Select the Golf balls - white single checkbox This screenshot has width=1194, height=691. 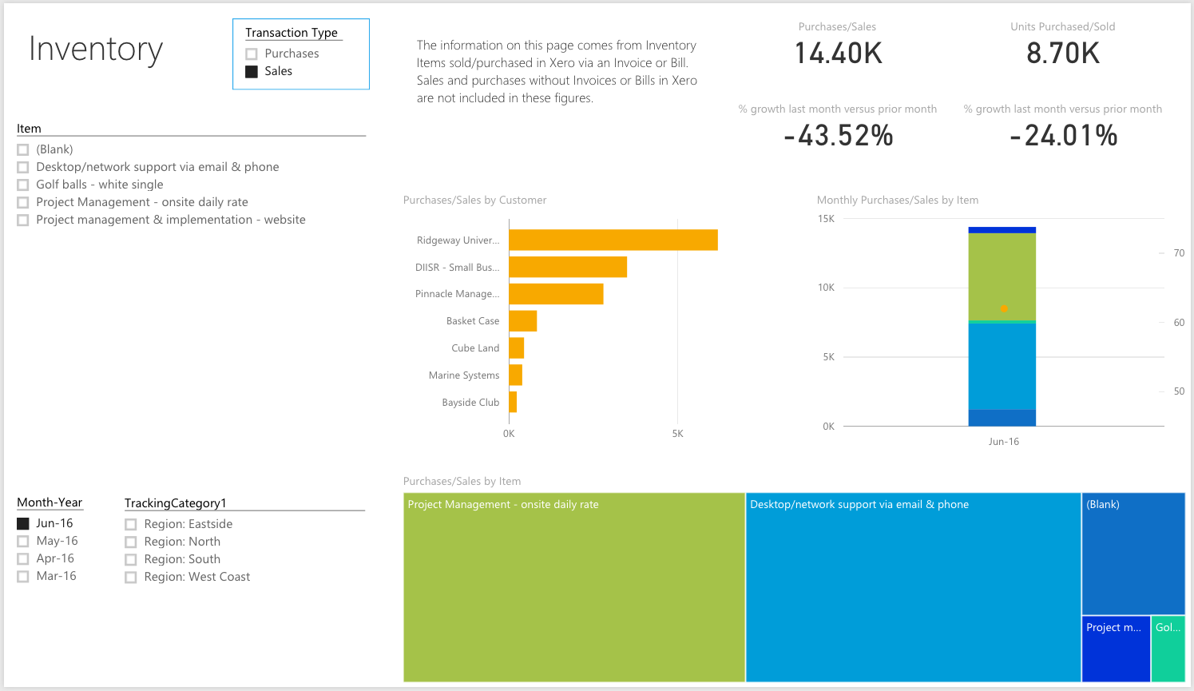tap(23, 185)
